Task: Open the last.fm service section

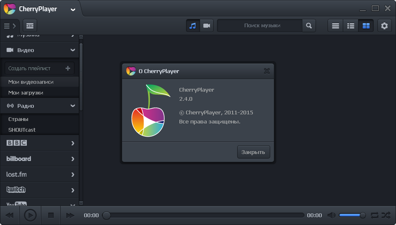Action: coord(40,175)
